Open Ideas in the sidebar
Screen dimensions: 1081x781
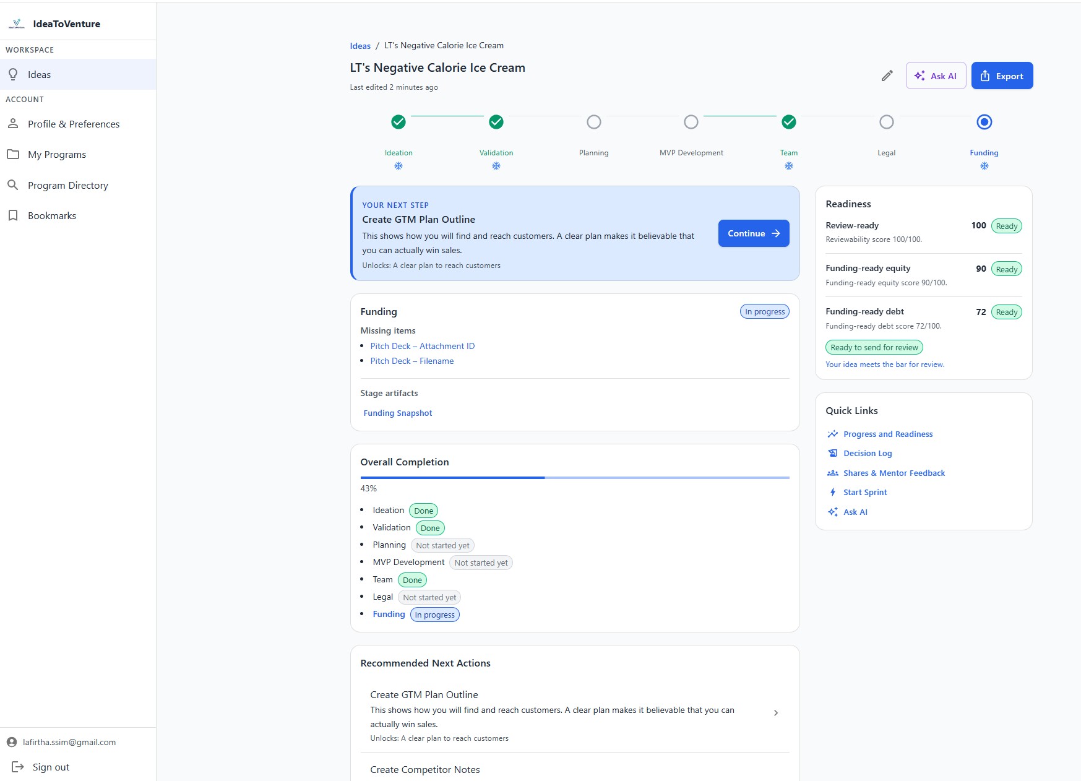(78, 74)
